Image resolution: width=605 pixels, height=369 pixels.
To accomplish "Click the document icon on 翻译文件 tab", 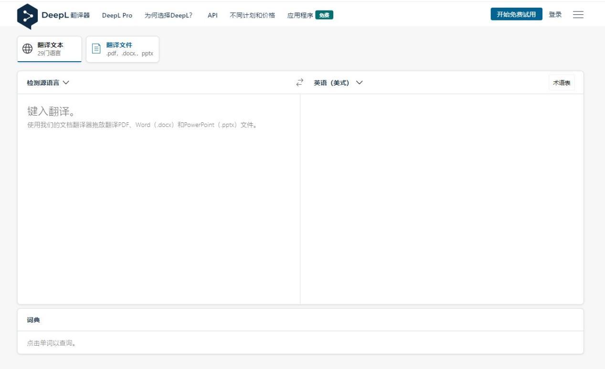I will tap(96, 49).
